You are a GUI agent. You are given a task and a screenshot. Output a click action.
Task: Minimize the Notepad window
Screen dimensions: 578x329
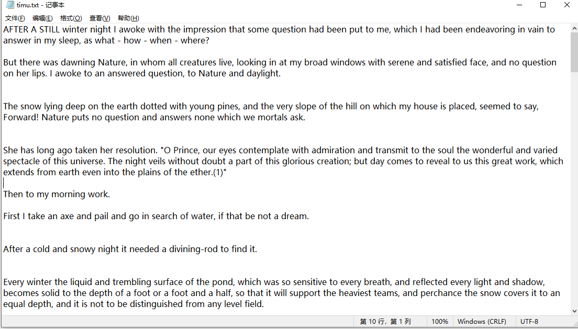[x=519, y=5]
